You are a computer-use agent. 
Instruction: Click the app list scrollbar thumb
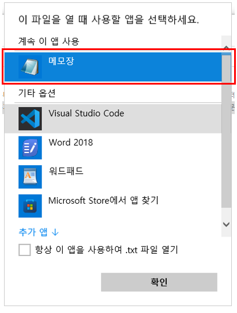226,131
